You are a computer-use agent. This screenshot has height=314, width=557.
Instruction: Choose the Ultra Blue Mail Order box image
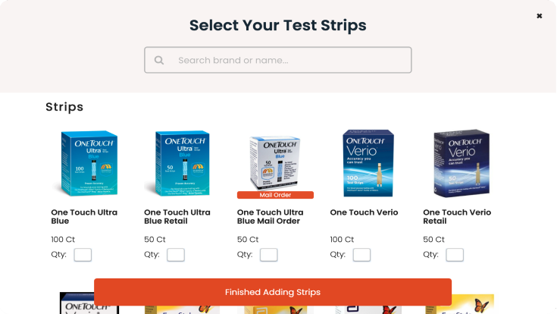click(275, 162)
